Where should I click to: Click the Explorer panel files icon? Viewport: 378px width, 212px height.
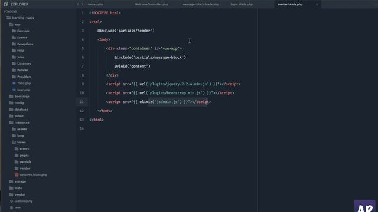tap(6, 4)
